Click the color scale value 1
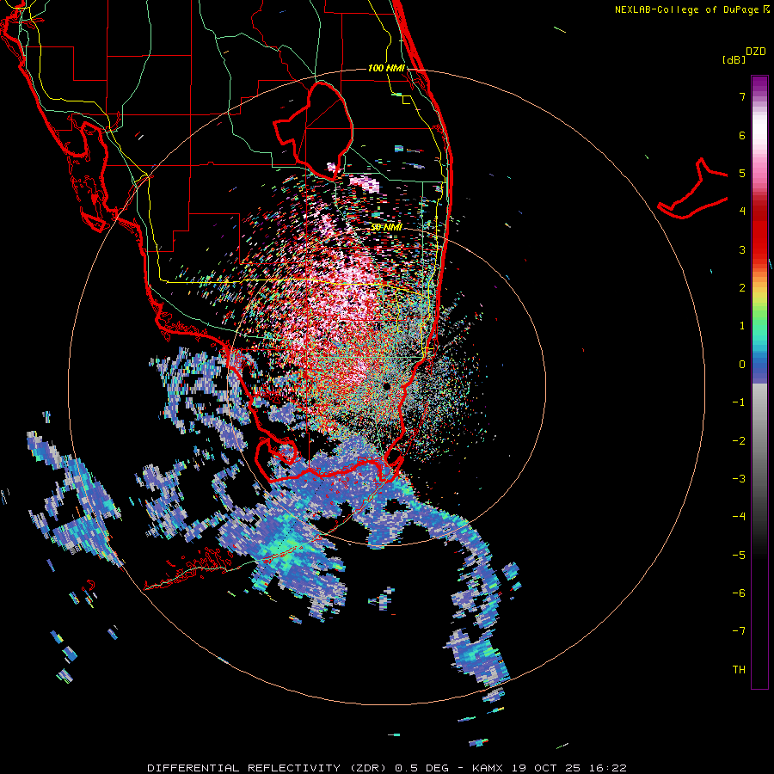Screen dimensions: 774x774 click(742, 326)
